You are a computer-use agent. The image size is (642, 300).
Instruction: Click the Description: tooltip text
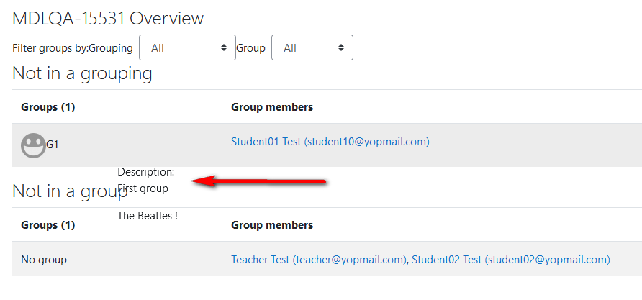146,172
